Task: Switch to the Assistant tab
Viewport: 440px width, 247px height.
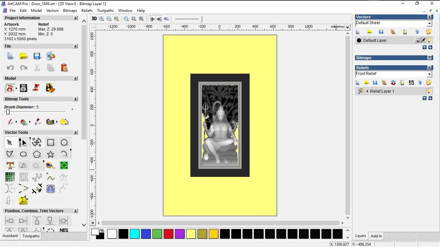Action: [10, 236]
